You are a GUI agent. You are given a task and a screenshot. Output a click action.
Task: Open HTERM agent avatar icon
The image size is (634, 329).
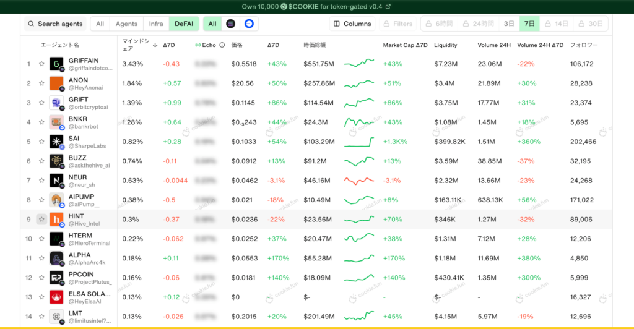(56, 239)
